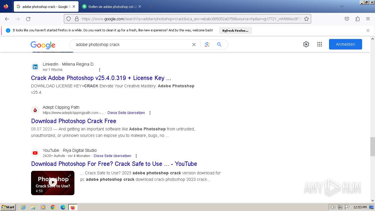
Task: Open 'Crack Adobe Photoshop v25.4.0.319 + License Key' link
Action: point(101,78)
